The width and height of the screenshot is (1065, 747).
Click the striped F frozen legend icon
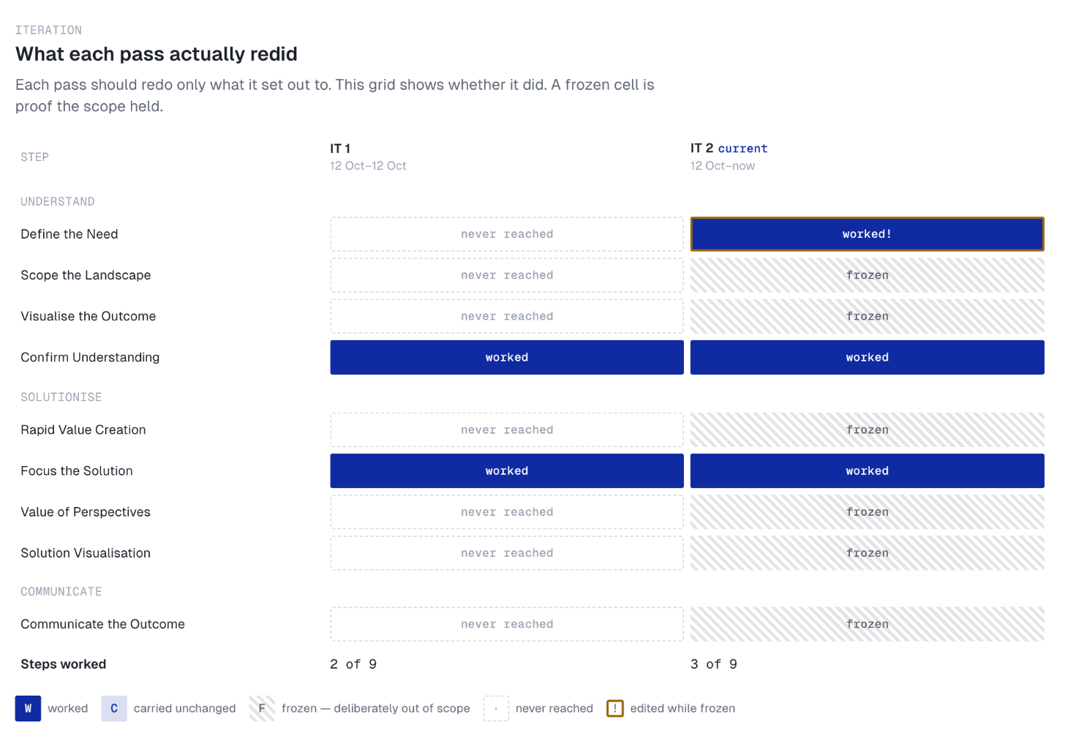262,708
